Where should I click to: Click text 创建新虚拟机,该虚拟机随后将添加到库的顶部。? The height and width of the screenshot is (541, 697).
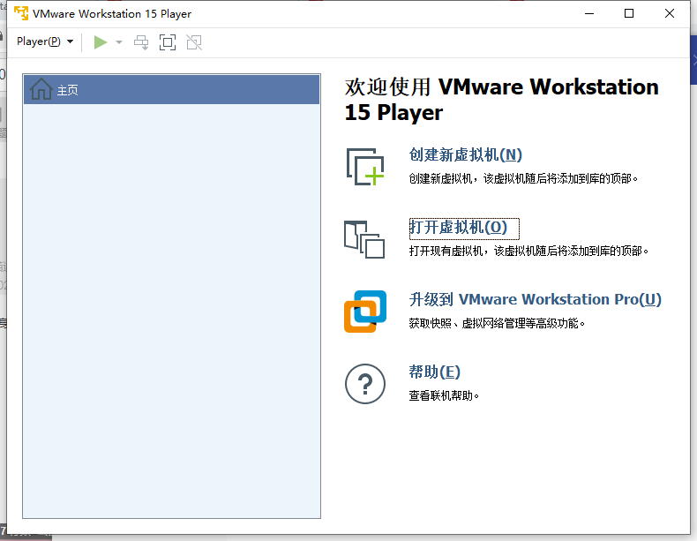coord(523,178)
